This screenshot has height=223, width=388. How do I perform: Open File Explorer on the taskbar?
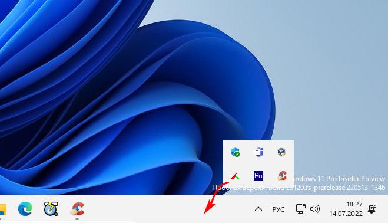2,209
